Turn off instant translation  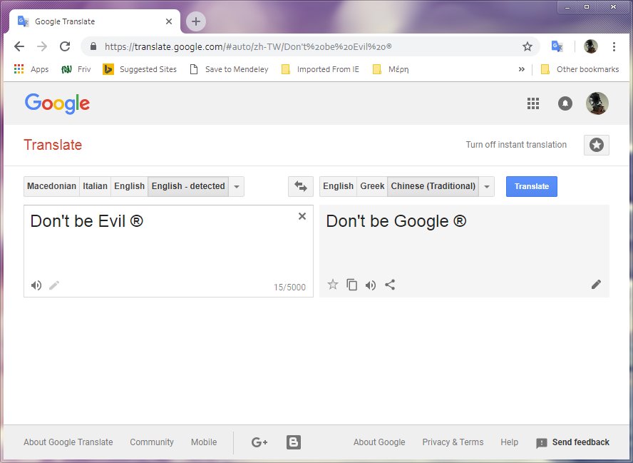[516, 145]
